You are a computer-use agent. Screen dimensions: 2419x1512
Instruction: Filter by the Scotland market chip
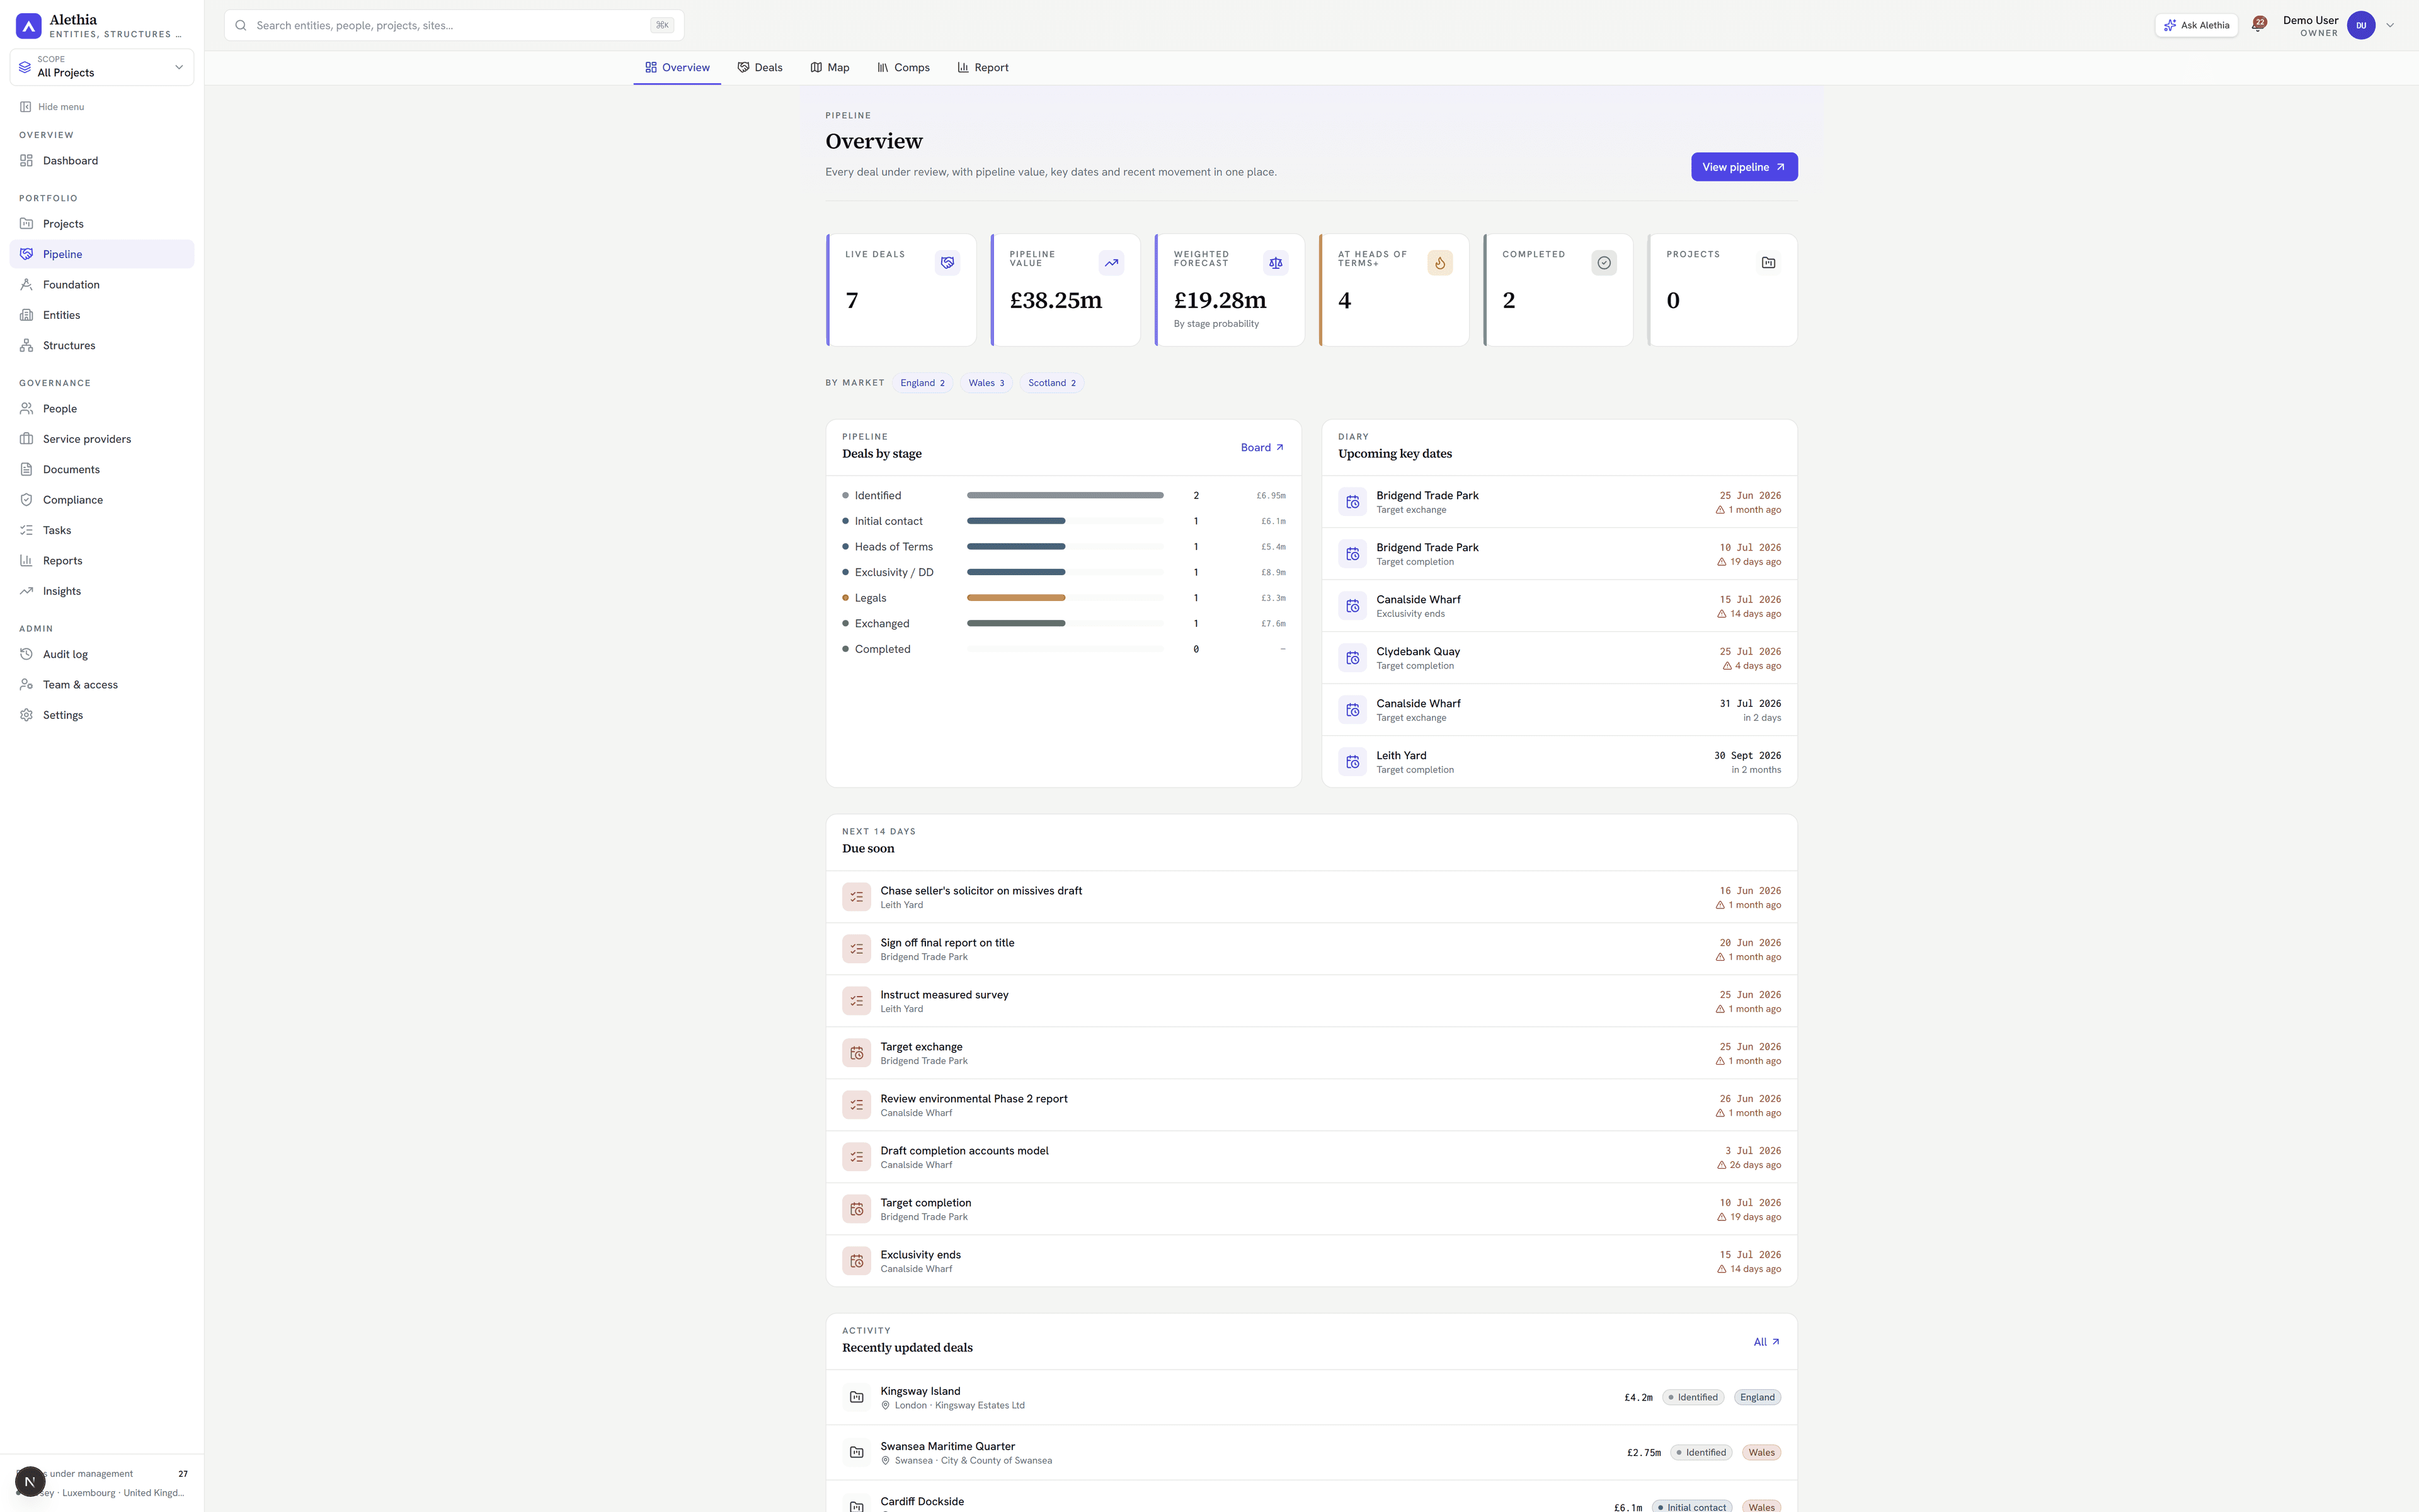pos(1053,383)
